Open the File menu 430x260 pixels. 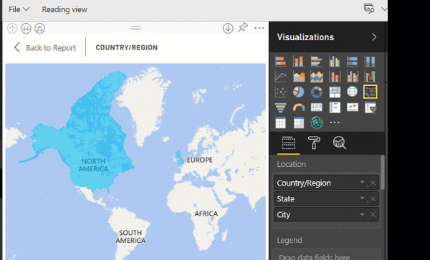[x=19, y=9]
